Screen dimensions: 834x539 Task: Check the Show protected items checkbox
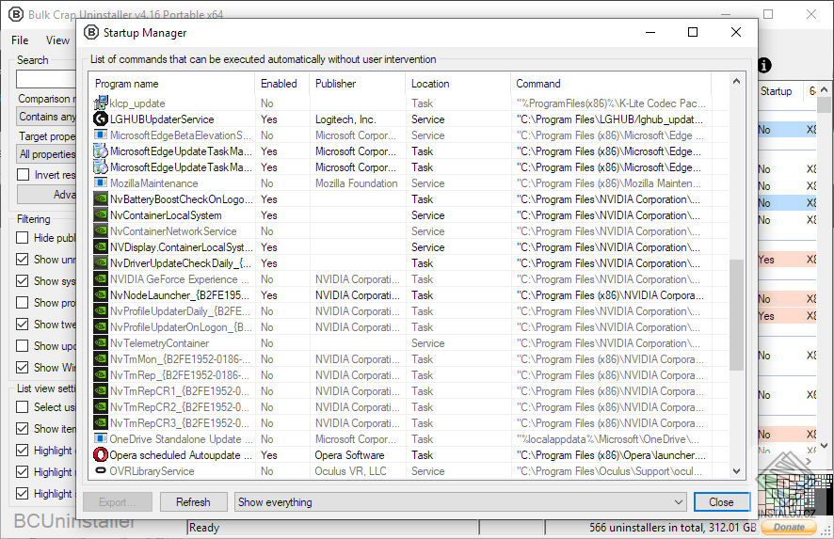(x=23, y=303)
